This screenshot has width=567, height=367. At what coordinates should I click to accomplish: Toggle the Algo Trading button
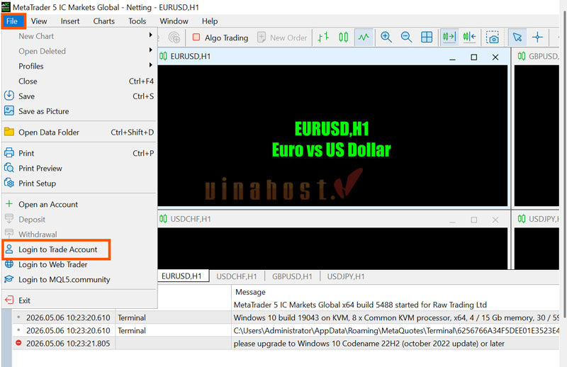click(x=220, y=38)
